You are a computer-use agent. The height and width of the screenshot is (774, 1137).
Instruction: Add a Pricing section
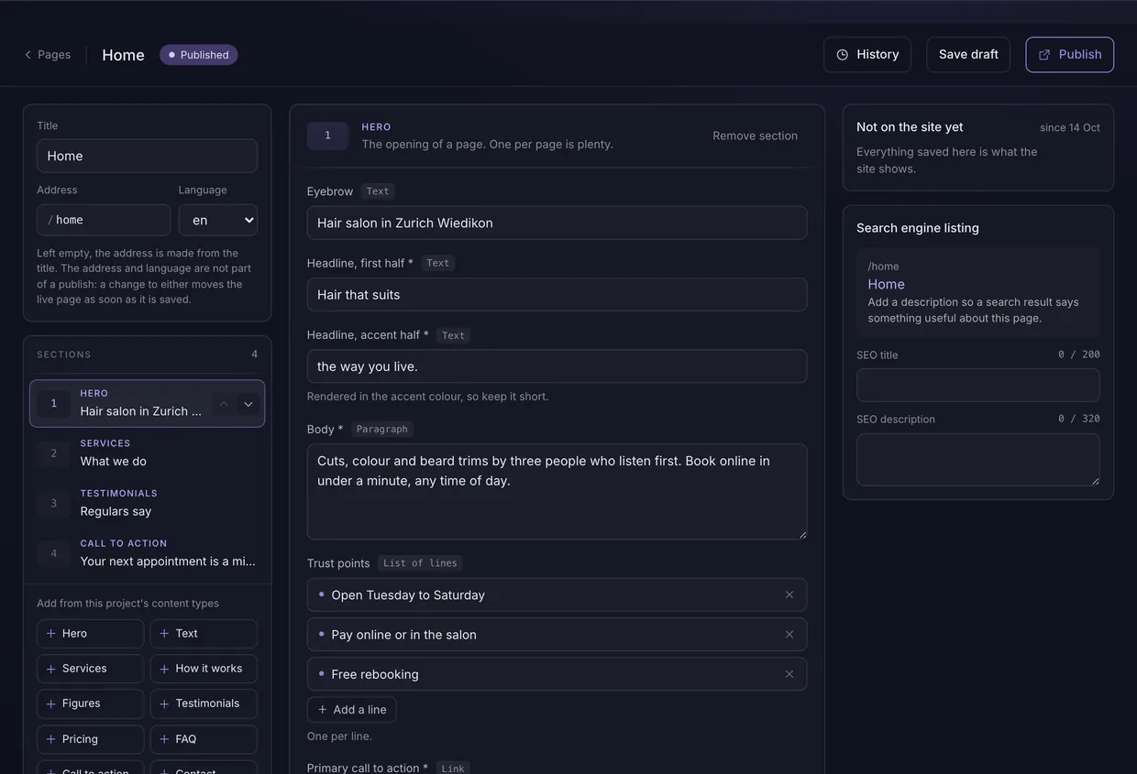[x=90, y=739]
